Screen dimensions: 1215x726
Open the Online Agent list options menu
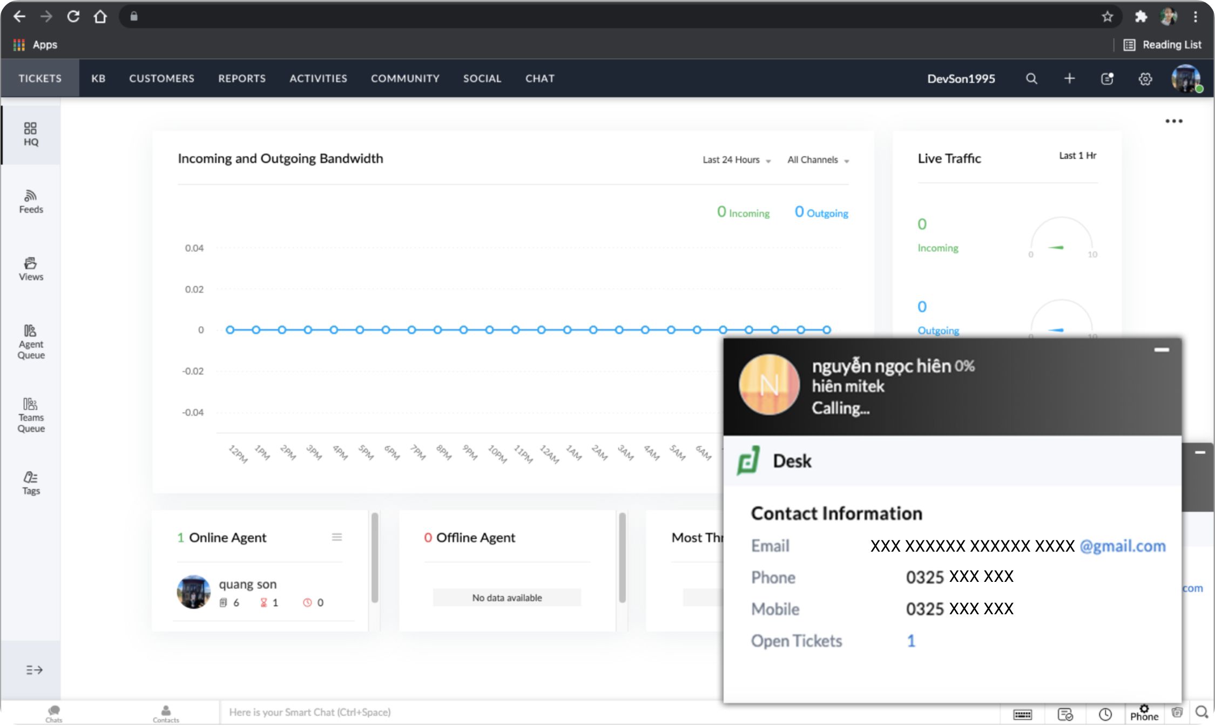coord(336,537)
